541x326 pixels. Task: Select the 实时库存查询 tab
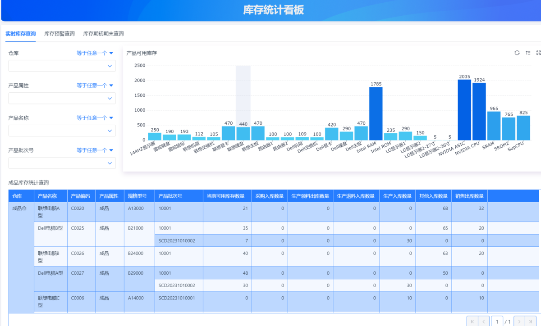[x=21, y=34]
